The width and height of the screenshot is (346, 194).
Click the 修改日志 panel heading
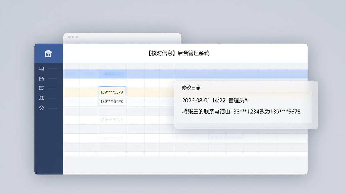[x=191, y=88]
